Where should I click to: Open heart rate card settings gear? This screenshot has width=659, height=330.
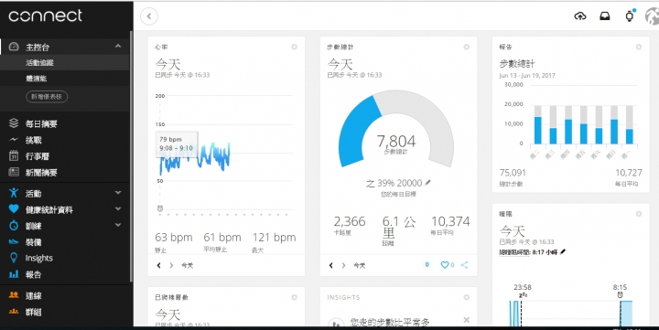click(294, 47)
